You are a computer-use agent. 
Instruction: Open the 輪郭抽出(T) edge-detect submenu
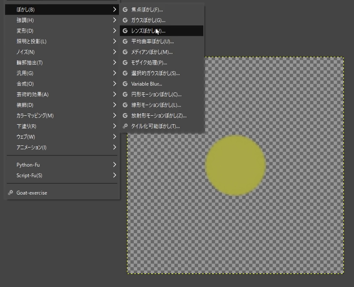click(x=62, y=63)
